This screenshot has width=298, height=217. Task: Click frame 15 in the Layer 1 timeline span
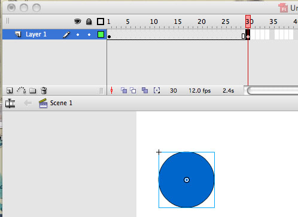176,35
